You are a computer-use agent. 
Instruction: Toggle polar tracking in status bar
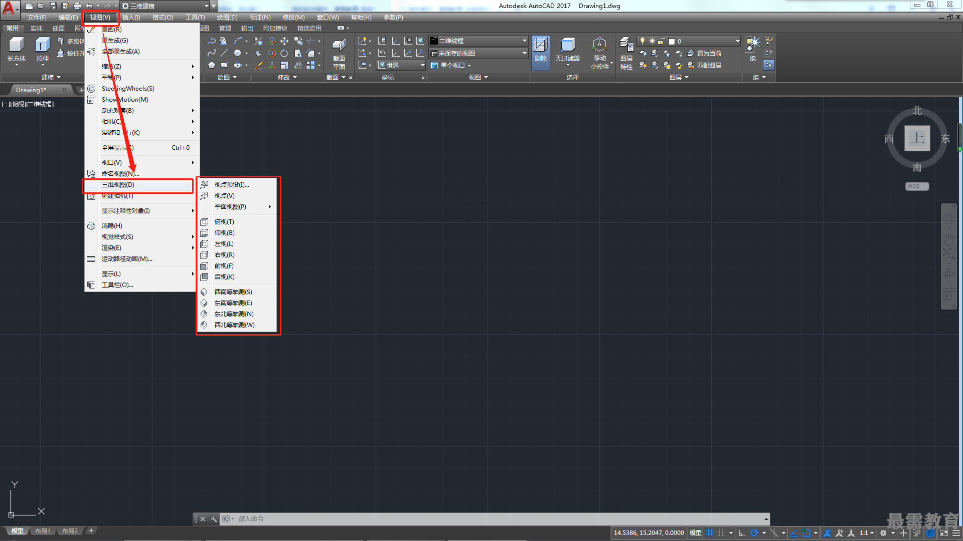(754, 533)
